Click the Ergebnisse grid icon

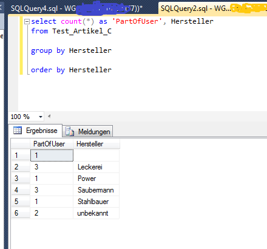tap(18, 131)
